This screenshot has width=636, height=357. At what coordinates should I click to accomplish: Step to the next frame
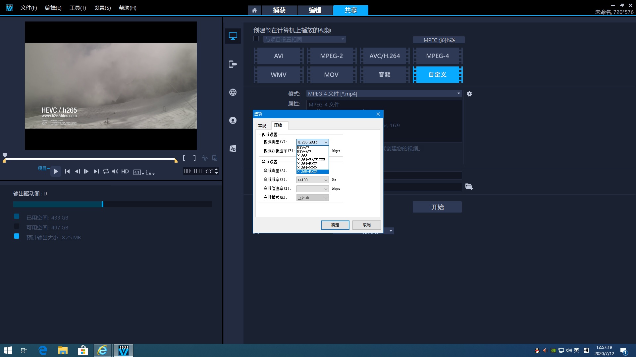[x=86, y=171]
